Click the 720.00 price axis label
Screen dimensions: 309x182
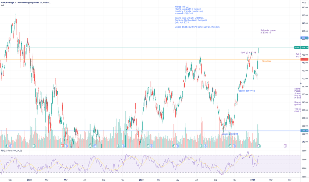click(x=304, y=70)
